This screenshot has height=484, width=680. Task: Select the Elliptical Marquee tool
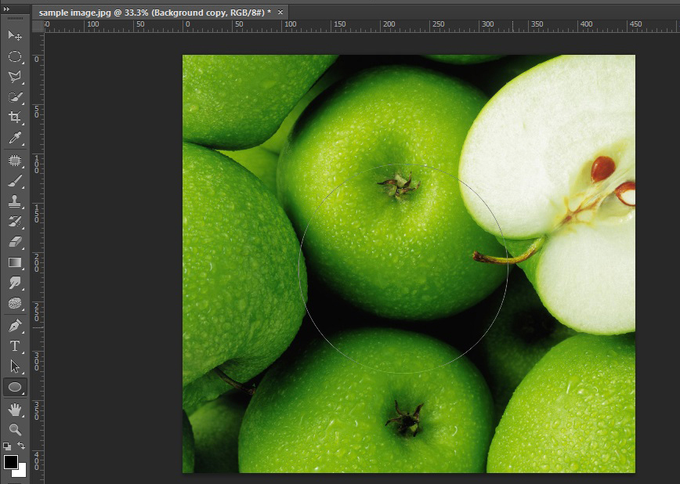pyautogui.click(x=15, y=56)
